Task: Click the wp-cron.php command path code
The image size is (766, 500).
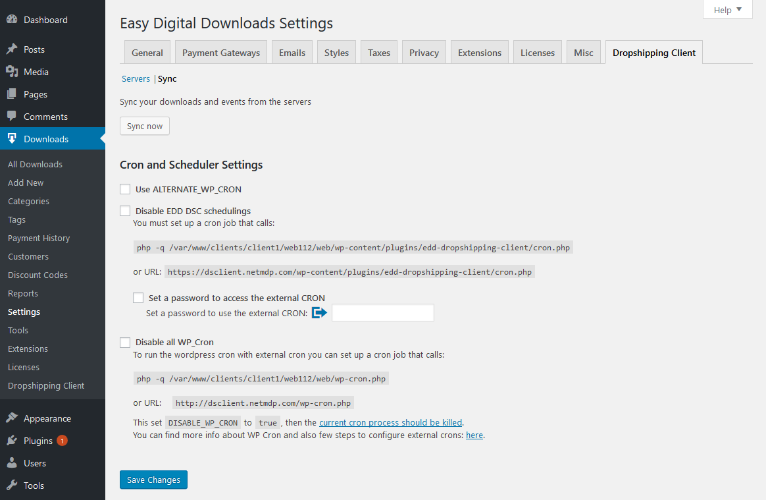Action: click(x=261, y=379)
